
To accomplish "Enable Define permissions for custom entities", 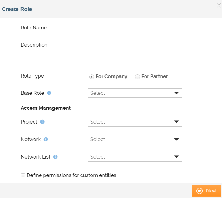I will click(23, 175).
